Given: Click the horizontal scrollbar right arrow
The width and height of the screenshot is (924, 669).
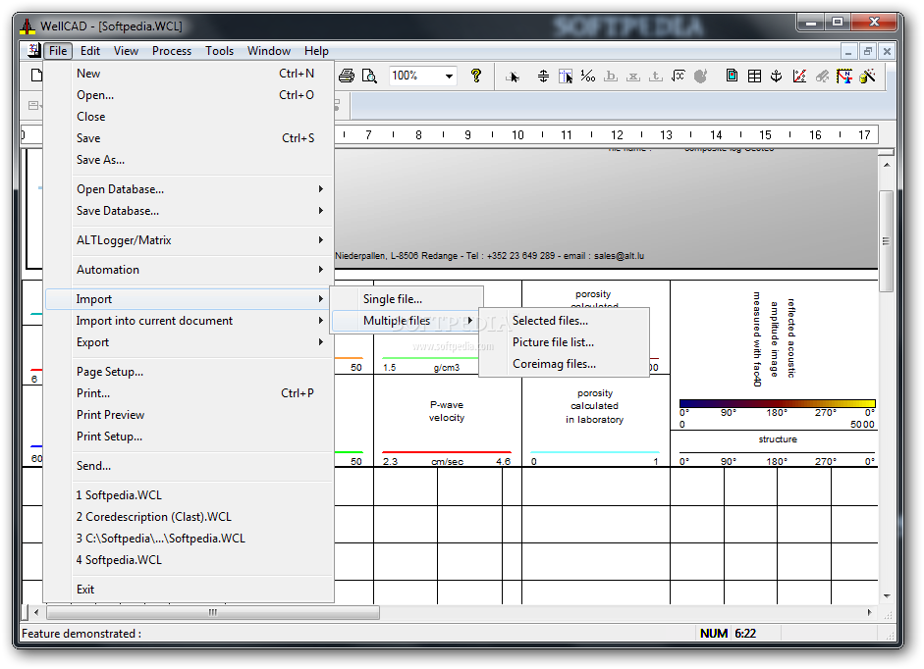Looking at the screenshot, I should coord(869,612).
